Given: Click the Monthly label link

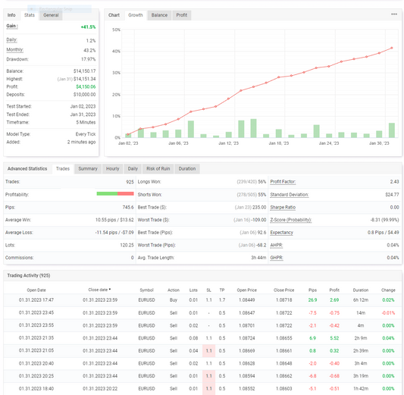Looking at the screenshot, I should pyautogui.click(x=15, y=50).
